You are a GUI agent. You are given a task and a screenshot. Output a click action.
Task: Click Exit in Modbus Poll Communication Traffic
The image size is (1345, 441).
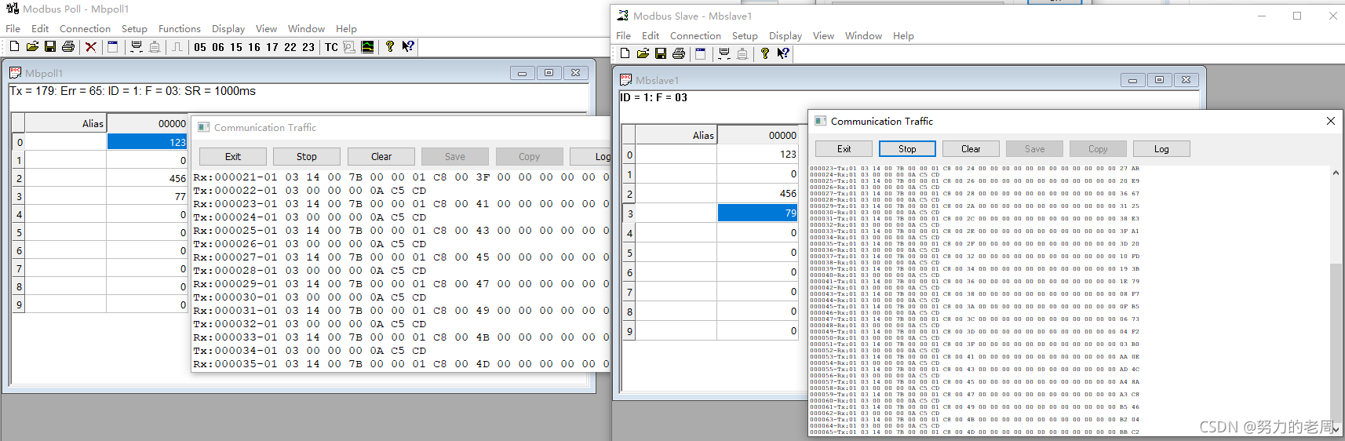(x=233, y=156)
